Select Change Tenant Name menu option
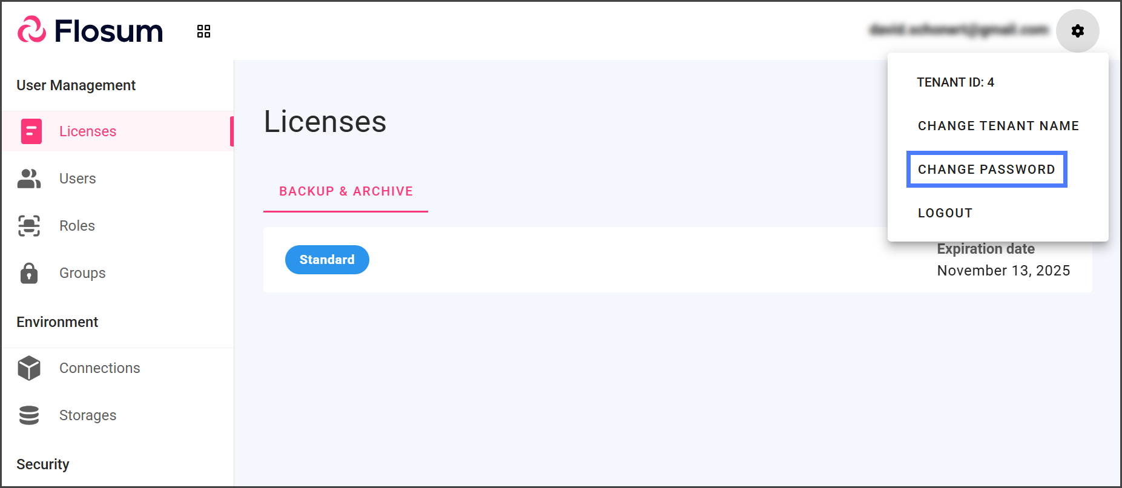The width and height of the screenshot is (1122, 488). click(998, 126)
